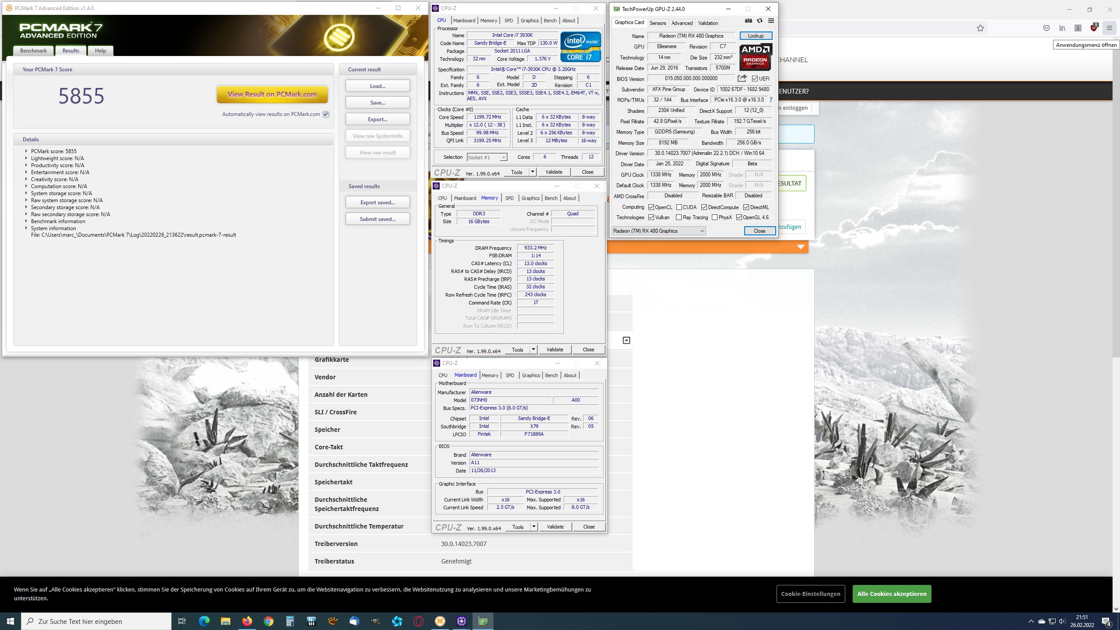Click the uBlock extension icon with badge
Viewport: 1120px width, 630px height.
point(1094,28)
